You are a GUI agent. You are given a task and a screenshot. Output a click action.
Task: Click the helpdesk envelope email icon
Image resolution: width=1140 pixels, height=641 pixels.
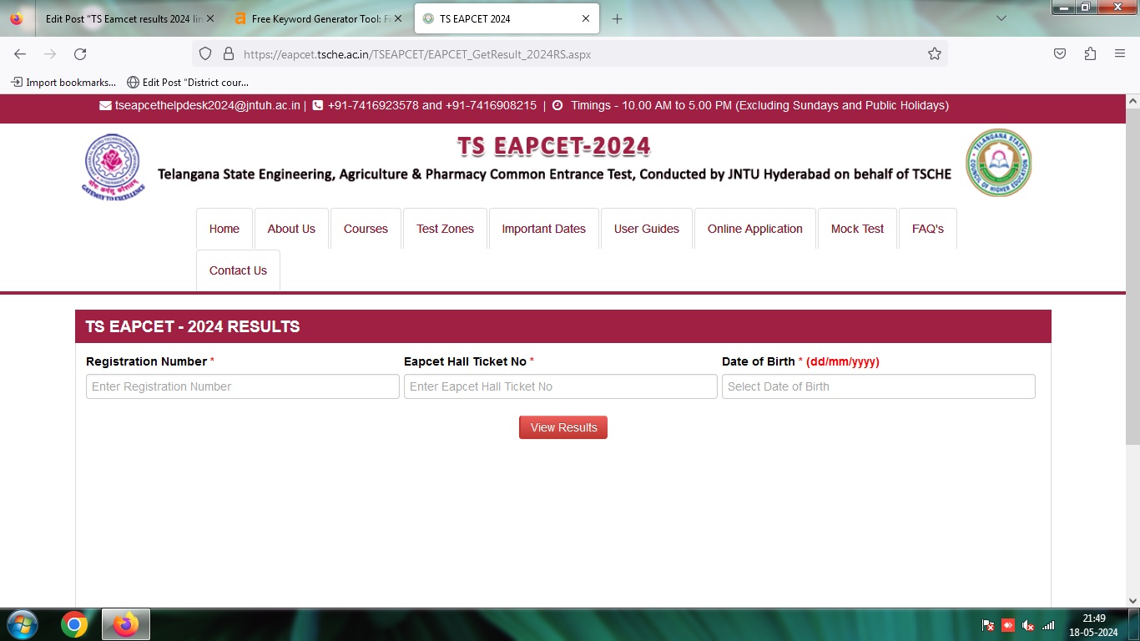tap(105, 106)
